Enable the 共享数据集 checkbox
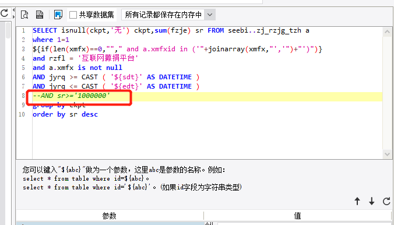 pyautogui.click(x=73, y=15)
